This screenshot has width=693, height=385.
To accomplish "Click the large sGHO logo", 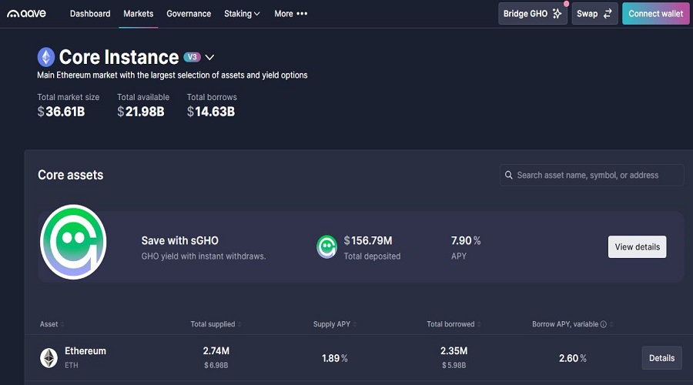I will pos(73,242).
